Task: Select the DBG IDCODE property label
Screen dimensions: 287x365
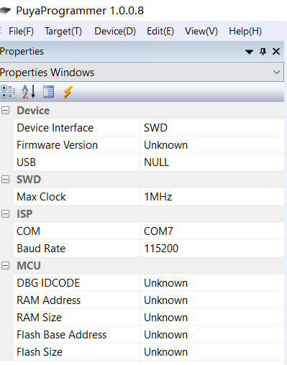Action: 48,283
